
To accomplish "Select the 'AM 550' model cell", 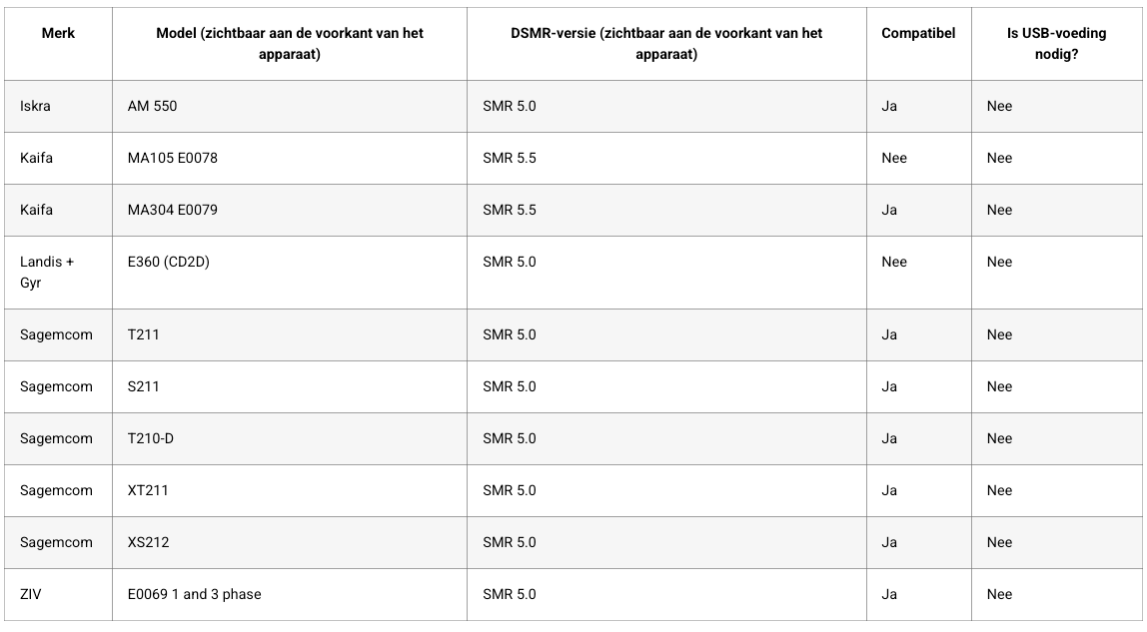I will (x=152, y=106).
